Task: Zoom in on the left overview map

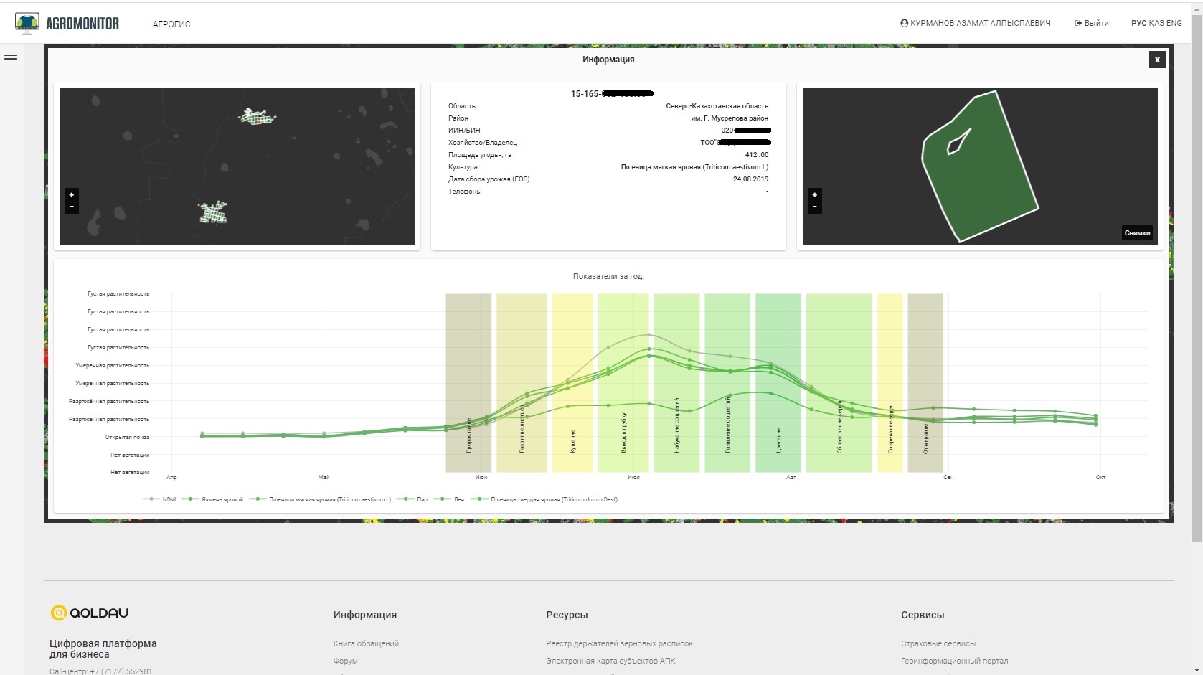Action: click(x=71, y=195)
